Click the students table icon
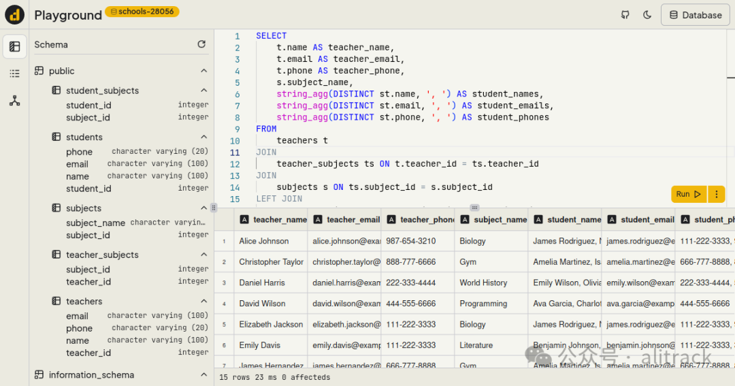 pyautogui.click(x=56, y=137)
